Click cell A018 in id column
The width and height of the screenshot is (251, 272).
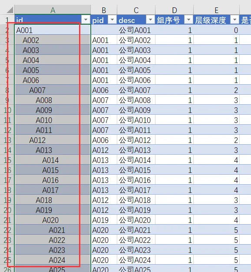coord(53,200)
